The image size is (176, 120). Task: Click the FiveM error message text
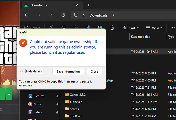point(64,47)
